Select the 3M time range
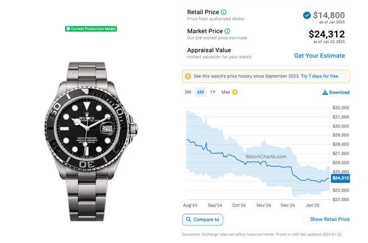This screenshot has height=243, width=368. (x=188, y=92)
